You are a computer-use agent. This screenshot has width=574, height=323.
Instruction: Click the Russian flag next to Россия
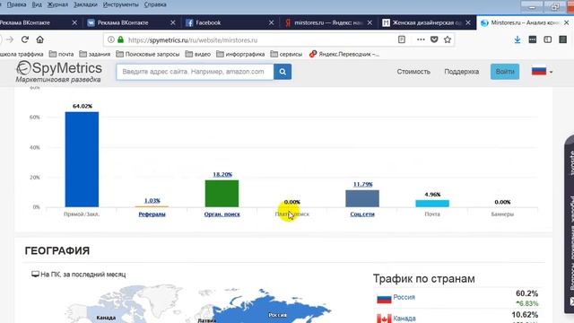point(384,299)
